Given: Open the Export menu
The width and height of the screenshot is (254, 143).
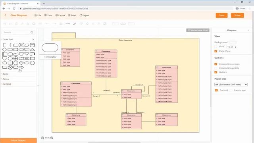Looking at the screenshot, I should (x=84, y=15).
